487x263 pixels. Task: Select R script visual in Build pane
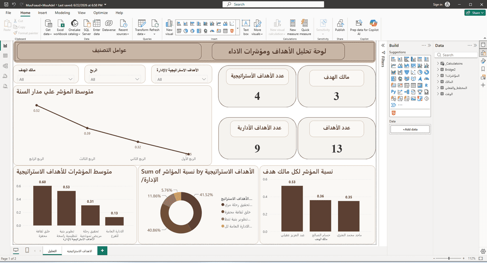click(427, 85)
